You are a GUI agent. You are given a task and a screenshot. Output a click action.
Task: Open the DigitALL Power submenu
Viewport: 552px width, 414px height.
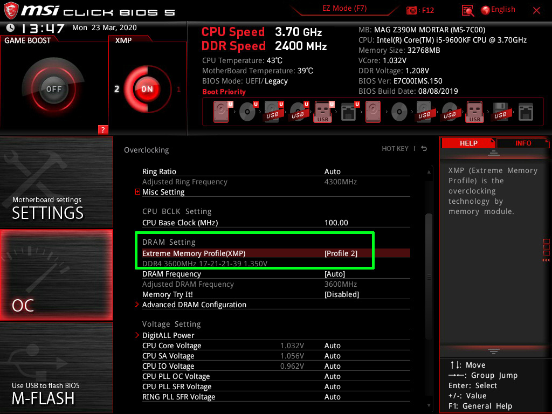(168, 335)
